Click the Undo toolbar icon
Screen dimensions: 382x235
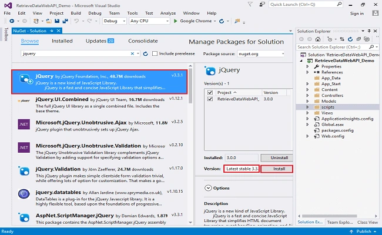pos(76,21)
